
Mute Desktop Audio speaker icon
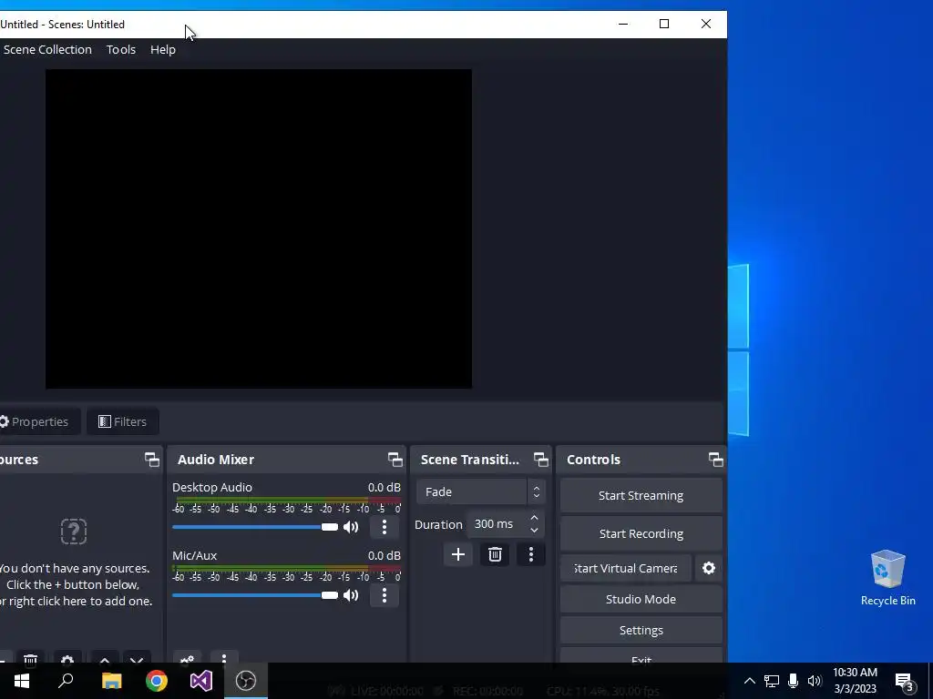pyautogui.click(x=351, y=527)
